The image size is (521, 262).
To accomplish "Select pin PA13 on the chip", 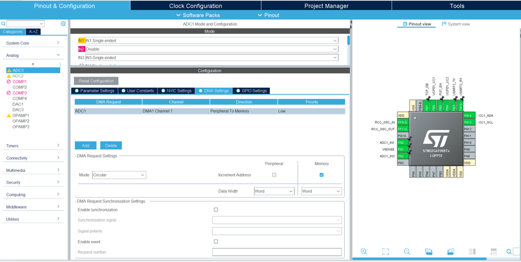I will (x=469, y=122).
